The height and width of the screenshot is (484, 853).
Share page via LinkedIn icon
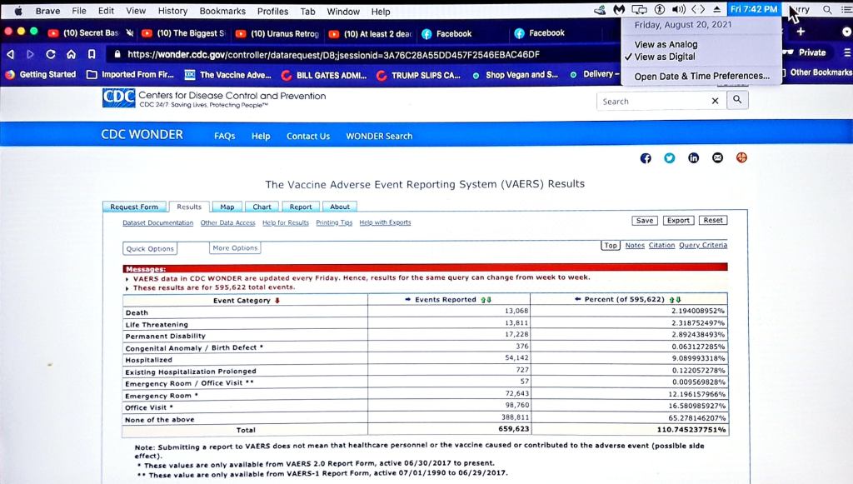coord(693,158)
